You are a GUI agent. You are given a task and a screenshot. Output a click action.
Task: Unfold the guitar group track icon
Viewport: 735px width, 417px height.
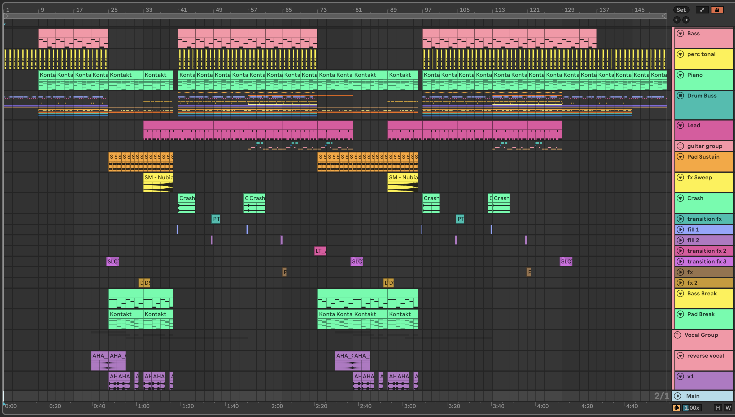680,146
